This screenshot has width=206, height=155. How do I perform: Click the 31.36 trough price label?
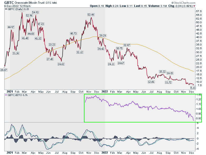click(x=16, y=53)
